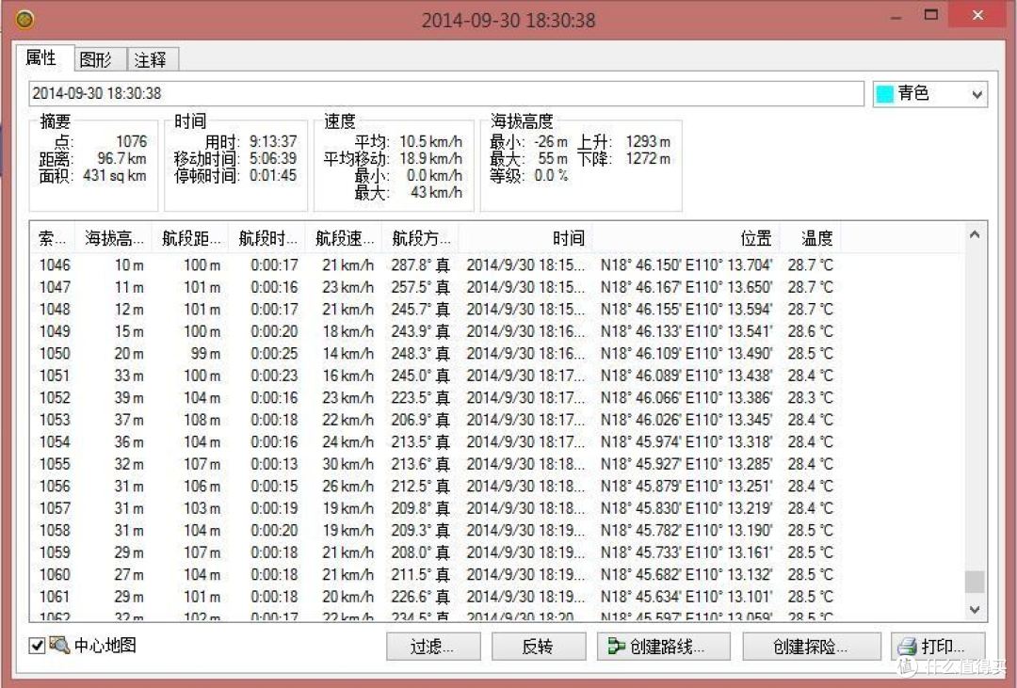Select track point row 1061
The width and height of the screenshot is (1017, 688).
[x=436, y=596]
